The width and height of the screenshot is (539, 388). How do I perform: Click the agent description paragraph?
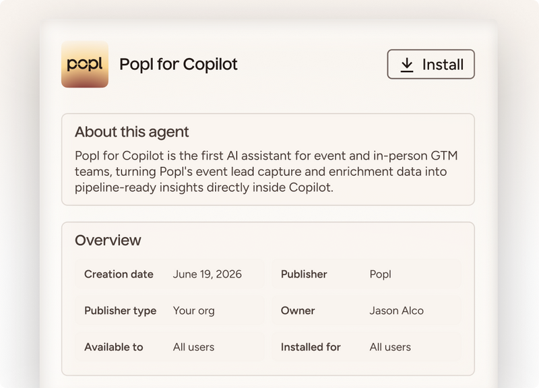tap(266, 172)
